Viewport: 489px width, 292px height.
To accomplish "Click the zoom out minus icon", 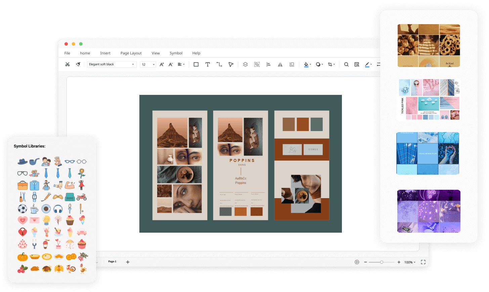I will click(x=365, y=262).
